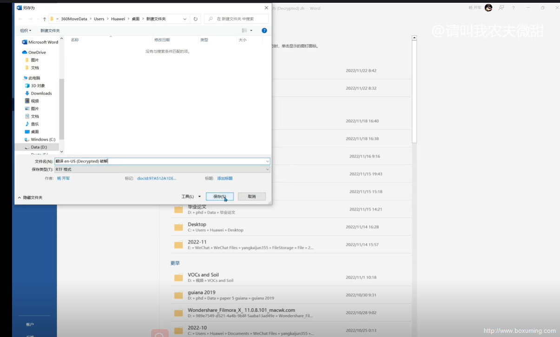Image resolution: width=560 pixels, height=337 pixels.
Task: Click Word title bar help question mark
Action: pyautogui.click(x=514, y=8)
